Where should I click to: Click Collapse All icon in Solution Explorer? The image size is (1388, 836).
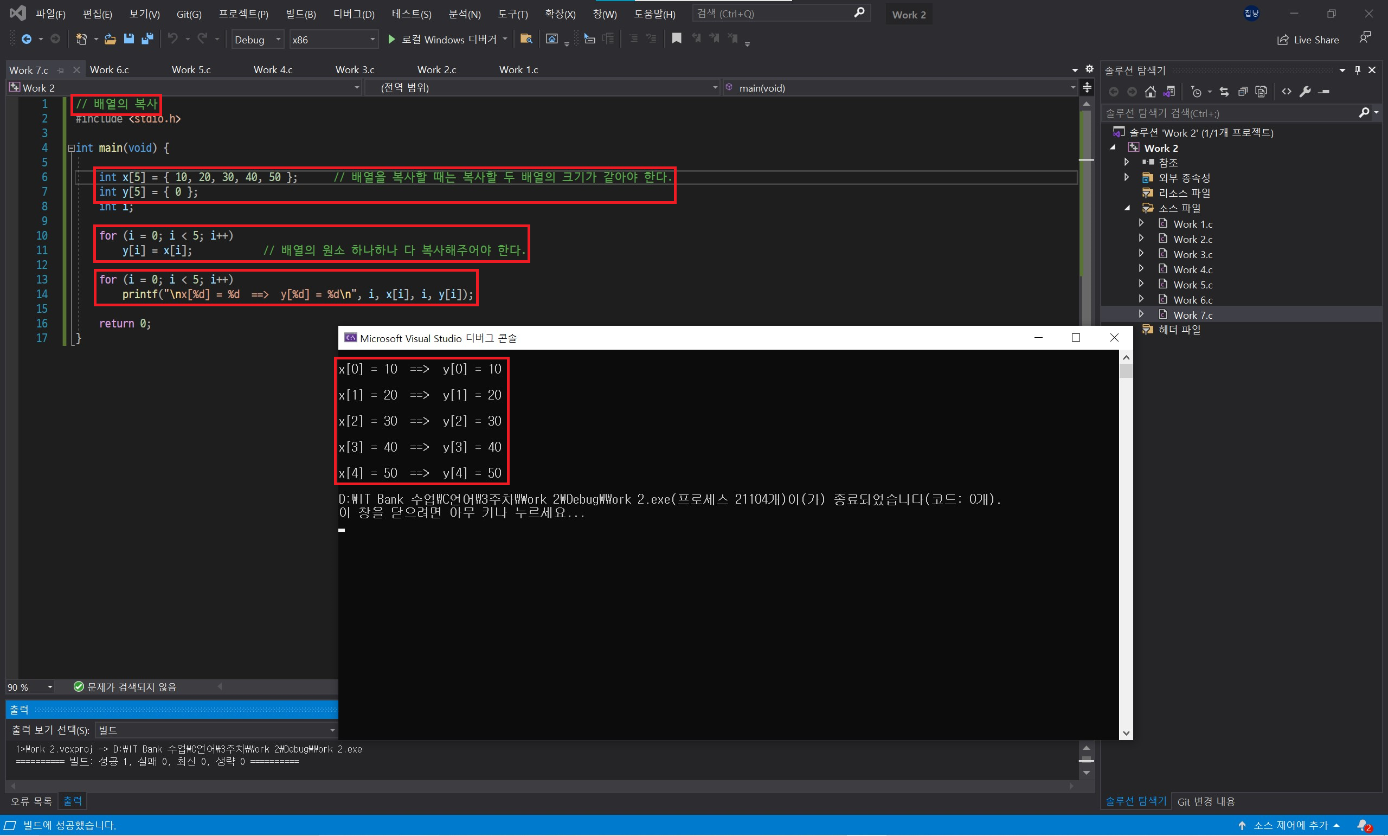click(1243, 92)
